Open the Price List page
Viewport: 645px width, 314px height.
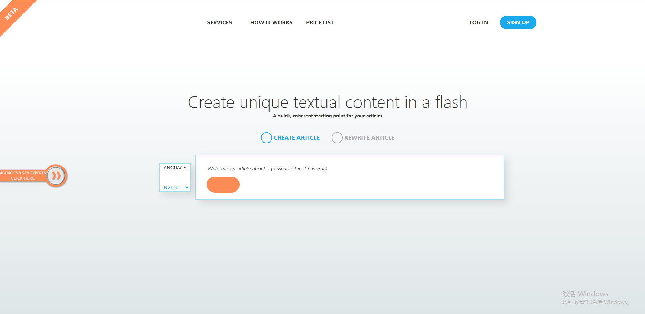pyautogui.click(x=320, y=23)
